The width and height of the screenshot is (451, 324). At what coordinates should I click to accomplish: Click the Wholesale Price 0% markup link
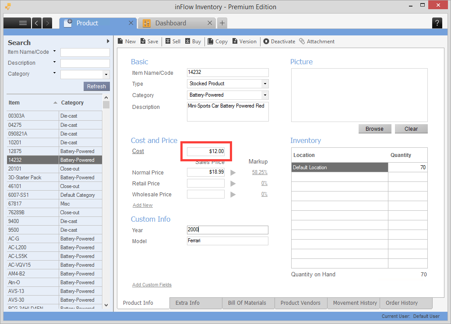264,194
